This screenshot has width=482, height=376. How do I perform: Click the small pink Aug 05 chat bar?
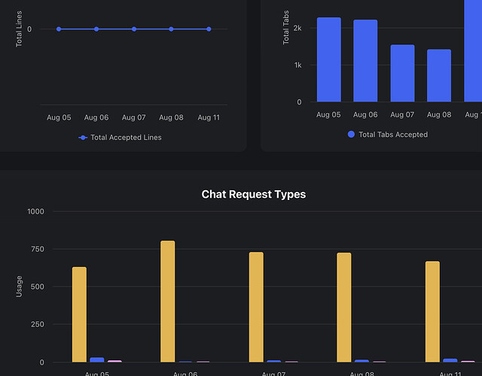tap(114, 361)
